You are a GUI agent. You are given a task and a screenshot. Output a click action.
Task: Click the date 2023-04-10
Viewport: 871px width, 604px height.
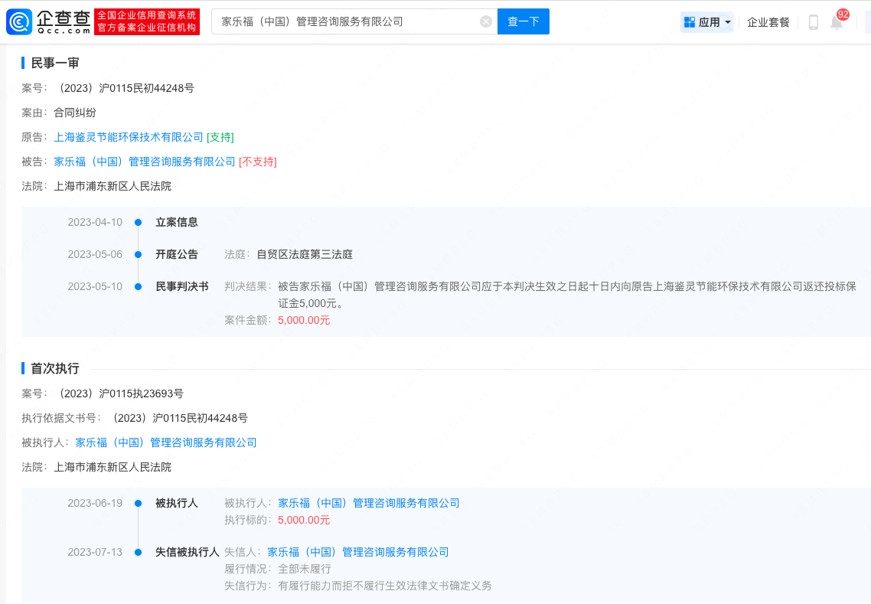(x=95, y=222)
